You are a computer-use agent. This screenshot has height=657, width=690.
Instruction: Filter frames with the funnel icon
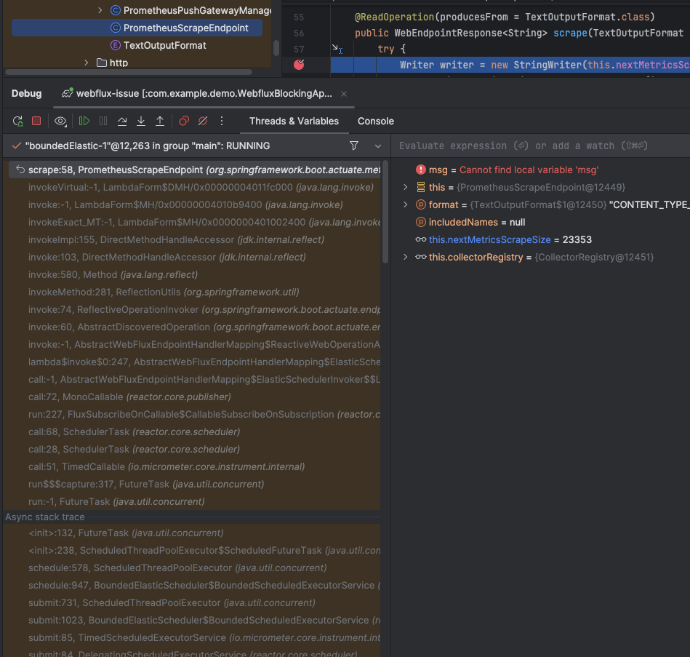354,146
